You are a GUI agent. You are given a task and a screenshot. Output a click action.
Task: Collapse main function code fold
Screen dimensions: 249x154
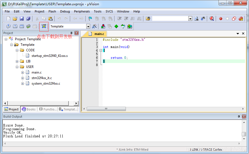pos(101,51)
